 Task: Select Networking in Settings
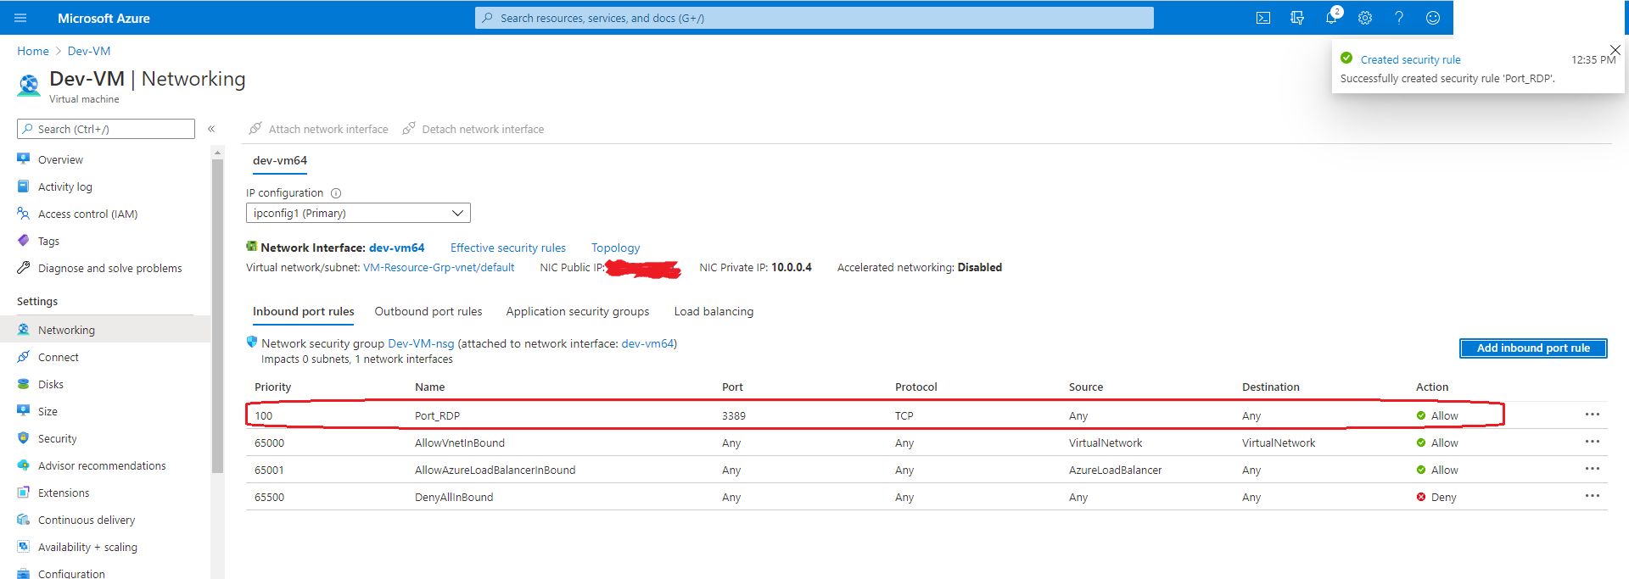[105, 330]
